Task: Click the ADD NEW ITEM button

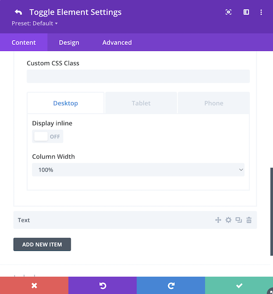Action: coord(42,244)
